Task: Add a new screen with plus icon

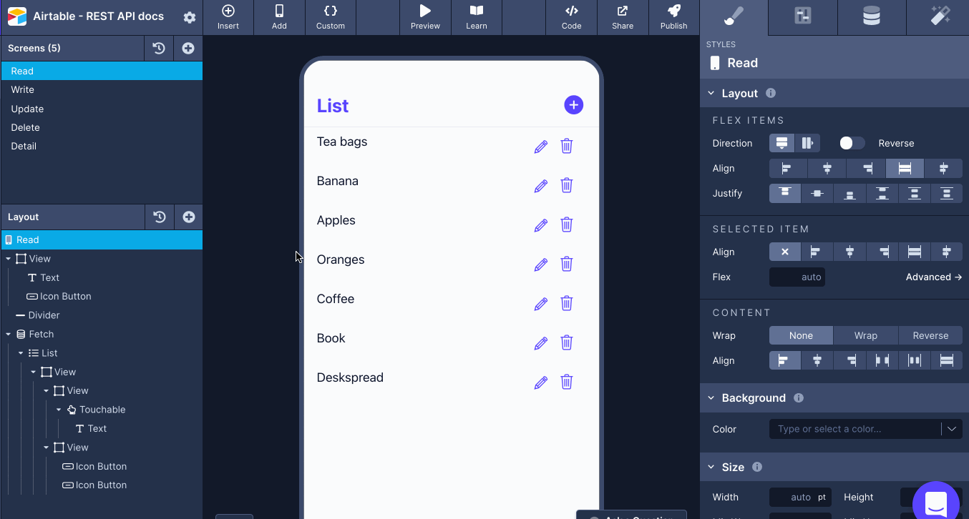Action: (188, 48)
